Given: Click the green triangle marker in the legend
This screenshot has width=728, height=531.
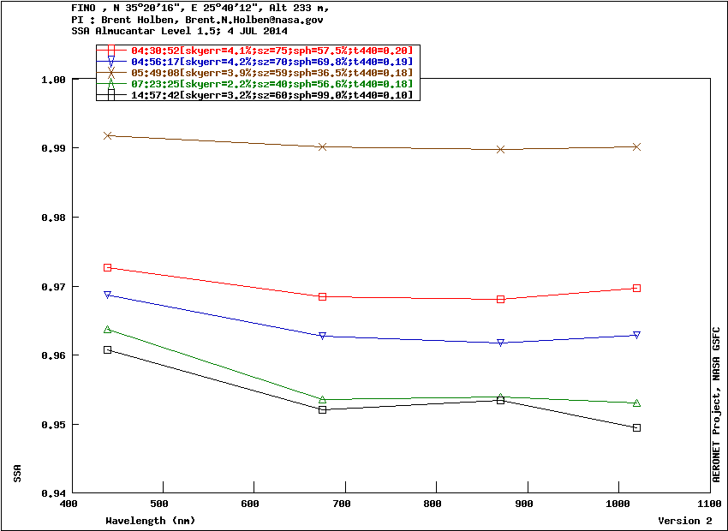Looking at the screenshot, I should click(111, 84).
